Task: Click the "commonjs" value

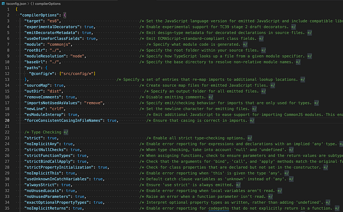Action: click(x=59, y=44)
